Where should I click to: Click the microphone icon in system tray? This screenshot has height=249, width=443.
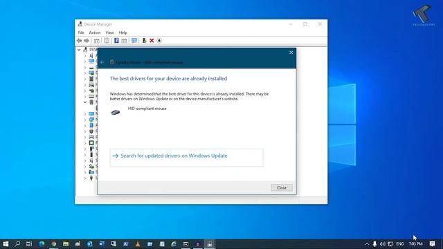coord(374,244)
